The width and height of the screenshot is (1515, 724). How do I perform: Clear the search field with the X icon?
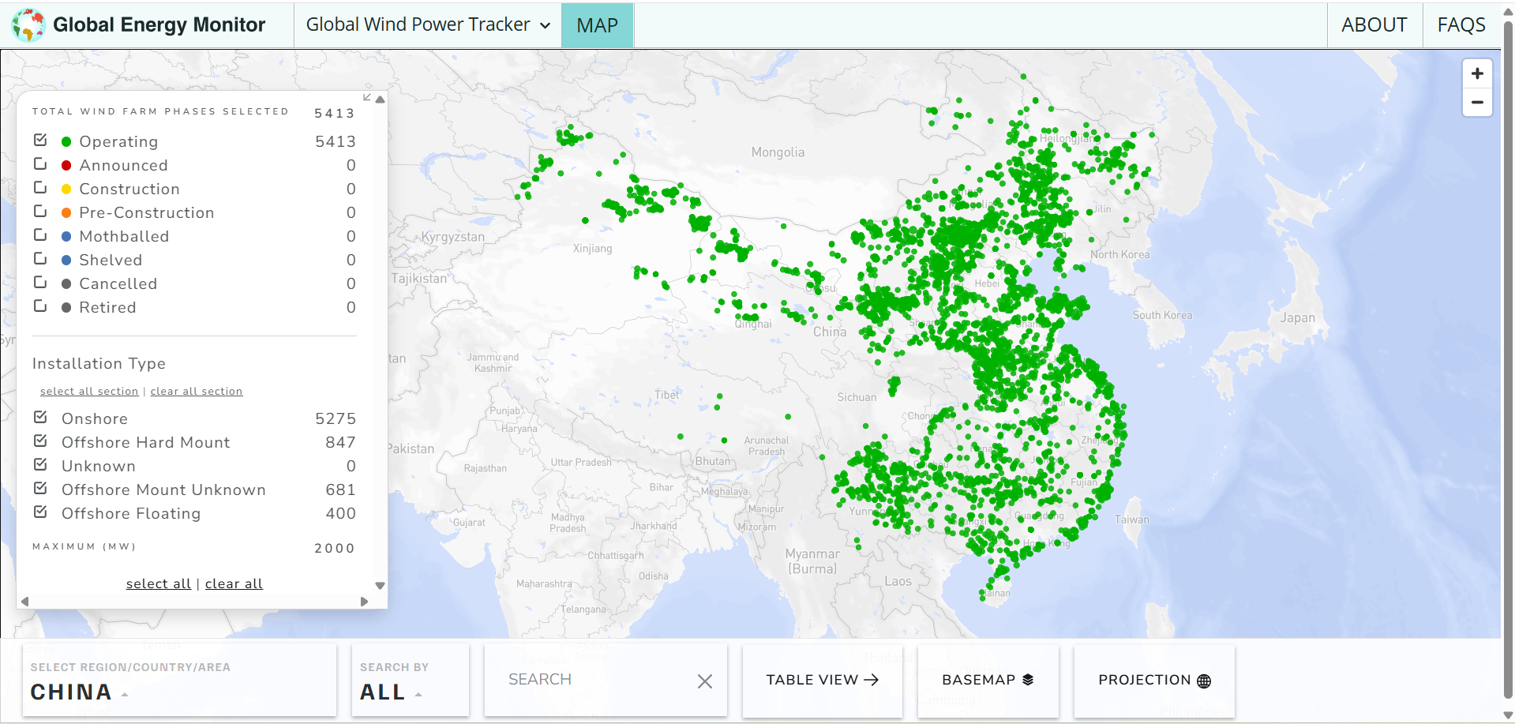point(704,681)
